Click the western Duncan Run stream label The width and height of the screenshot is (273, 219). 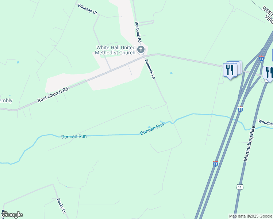[x=74, y=137]
